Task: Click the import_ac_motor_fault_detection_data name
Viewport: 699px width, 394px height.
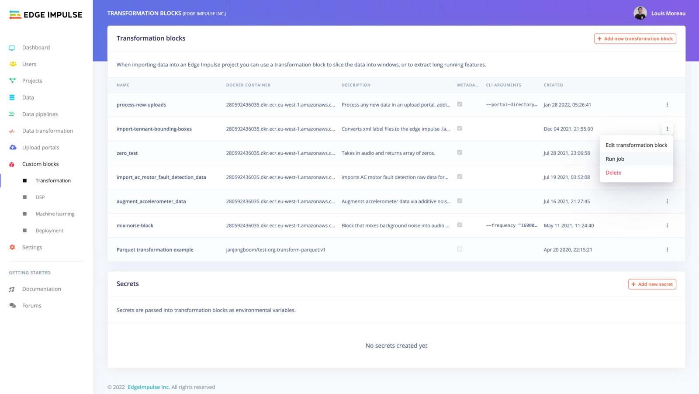Action: (x=161, y=177)
